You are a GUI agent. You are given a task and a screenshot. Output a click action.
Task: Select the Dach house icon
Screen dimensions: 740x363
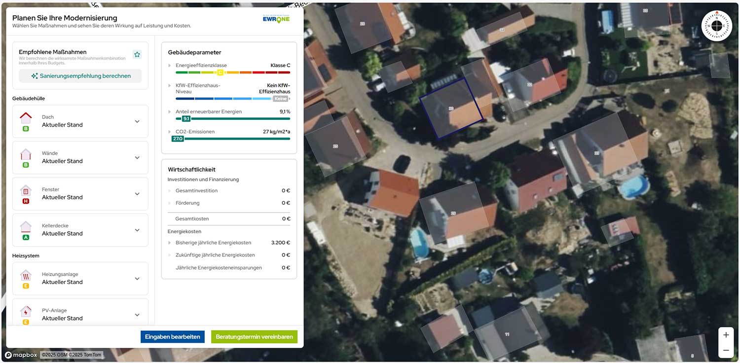(26, 118)
